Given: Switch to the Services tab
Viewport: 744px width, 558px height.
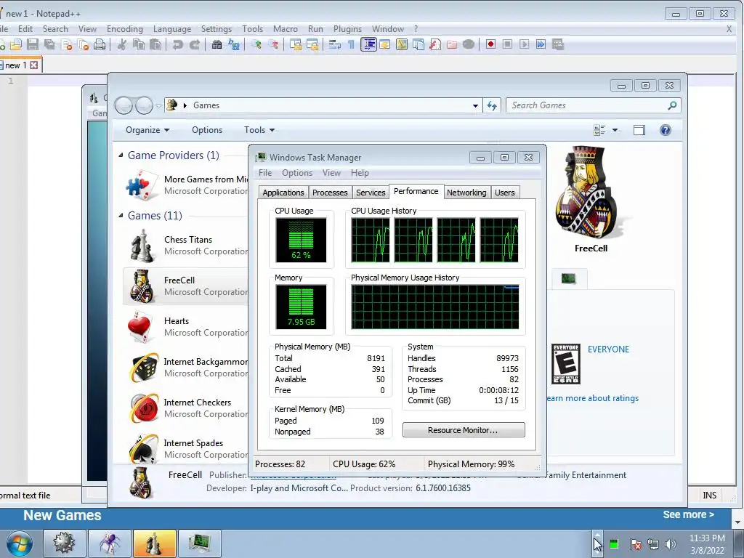Looking at the screenshot, I should [x=371, y=192].
